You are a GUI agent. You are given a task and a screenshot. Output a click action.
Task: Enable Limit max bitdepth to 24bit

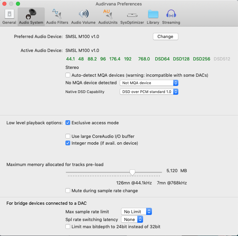[68, 226]
